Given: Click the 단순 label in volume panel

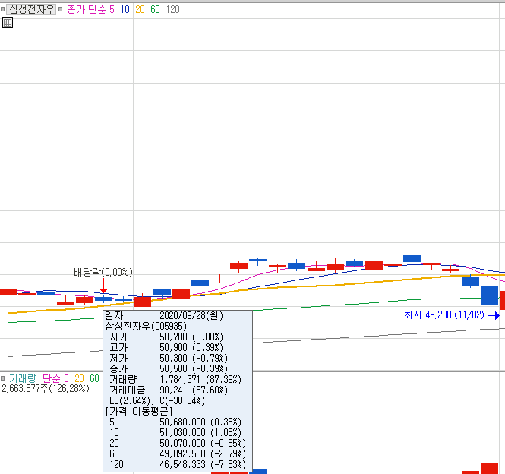Looking at the screenshot, I should 51,378.
